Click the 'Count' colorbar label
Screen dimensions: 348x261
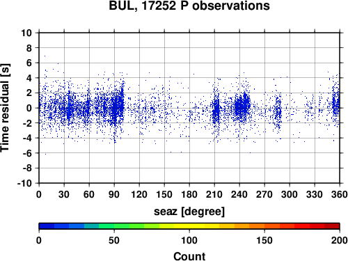189,256
